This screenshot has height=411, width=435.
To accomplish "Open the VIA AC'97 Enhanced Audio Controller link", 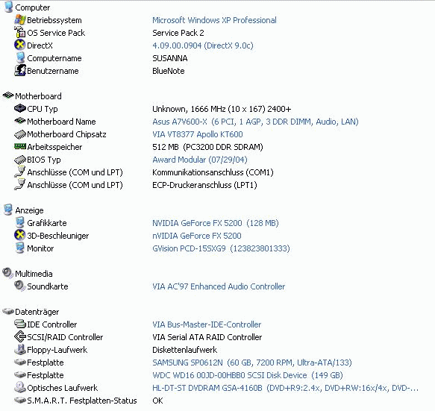I will pyautogui.click(x=219, y=286).
